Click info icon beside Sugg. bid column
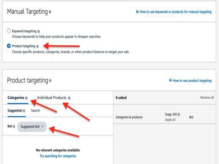 [x=179, y=115]
